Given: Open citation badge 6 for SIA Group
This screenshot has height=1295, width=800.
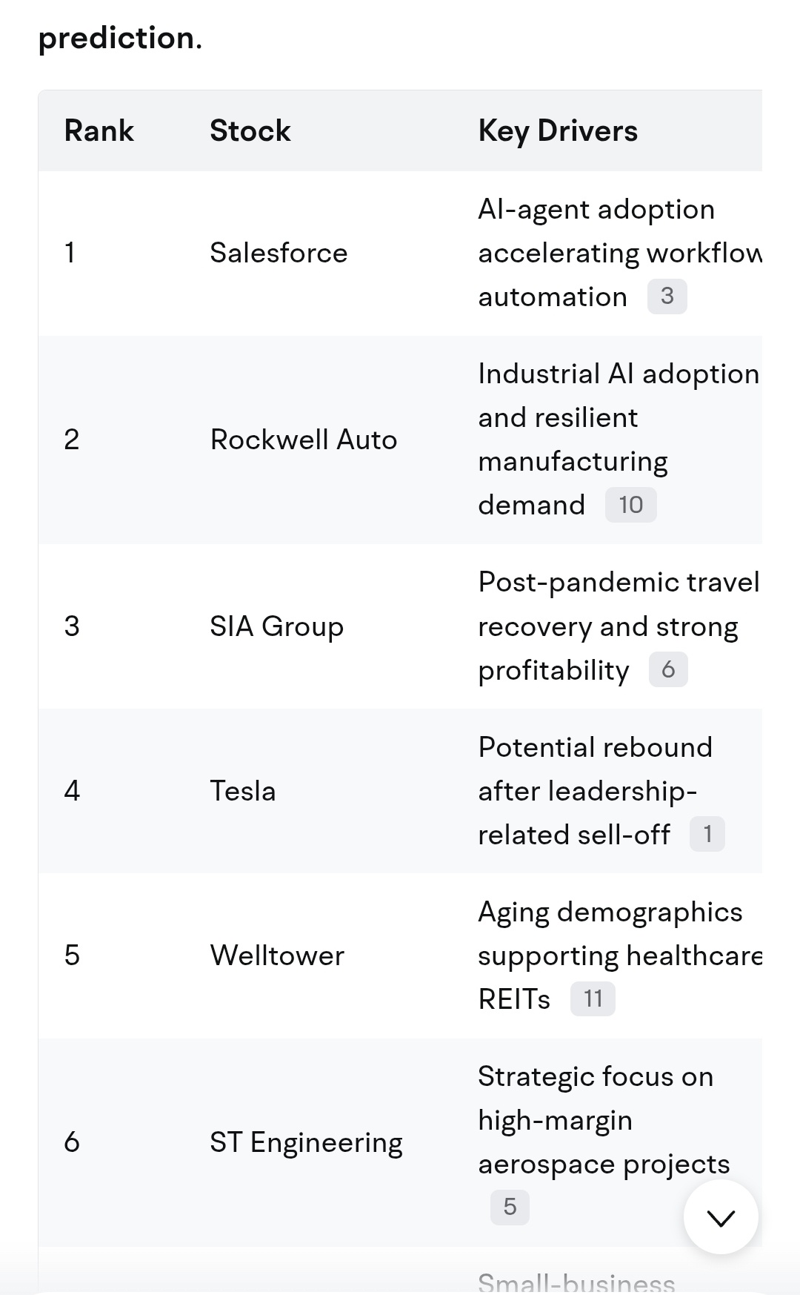Looking at the screenshot, I should coord(667,669).
